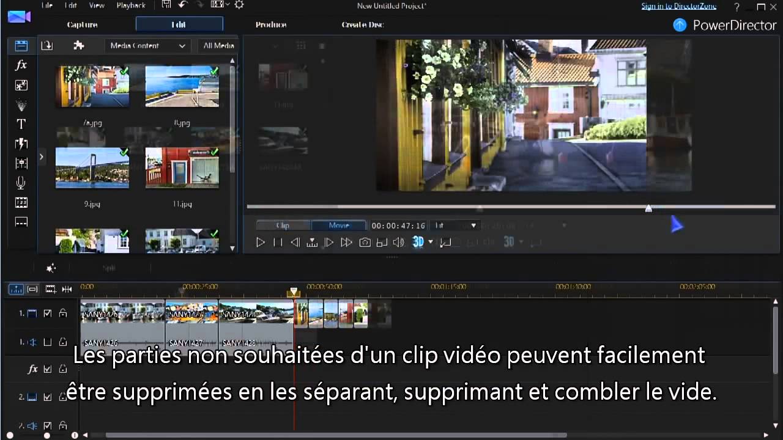The width and height of the screenshot is (783, 440).
Task: Open the preview zoom Fit dropdown
Action: [455, 226]
